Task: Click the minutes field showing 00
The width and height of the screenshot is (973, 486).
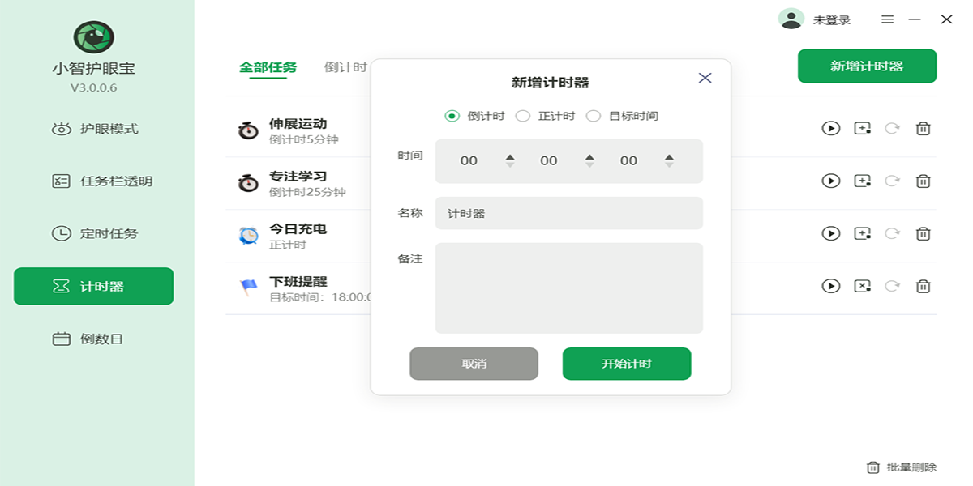Action: (x=549, y=161)
